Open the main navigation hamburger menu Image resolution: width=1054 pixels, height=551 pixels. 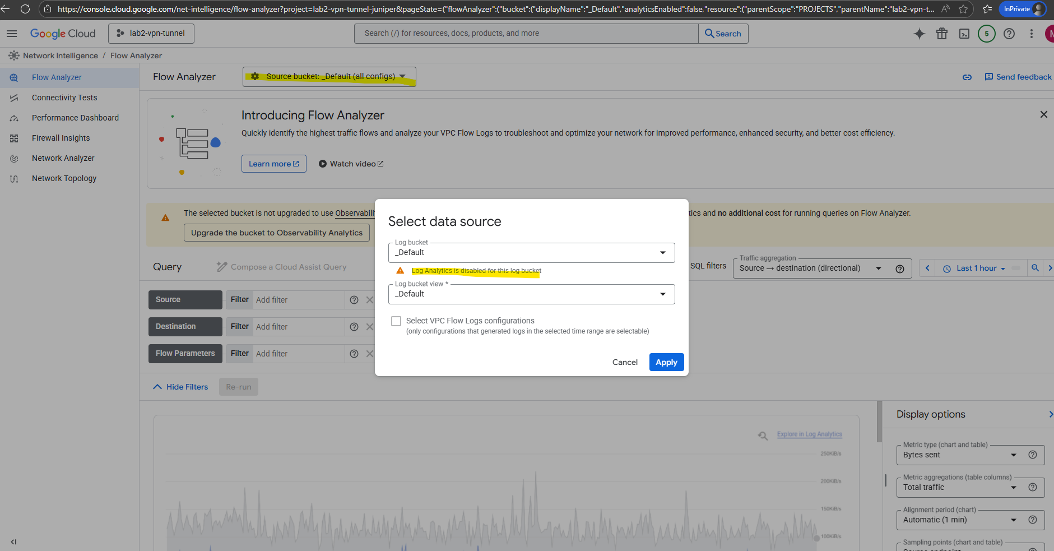tap(12, 34)
